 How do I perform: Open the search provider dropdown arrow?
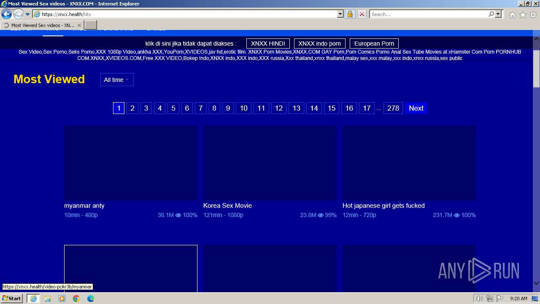(498, 14)
